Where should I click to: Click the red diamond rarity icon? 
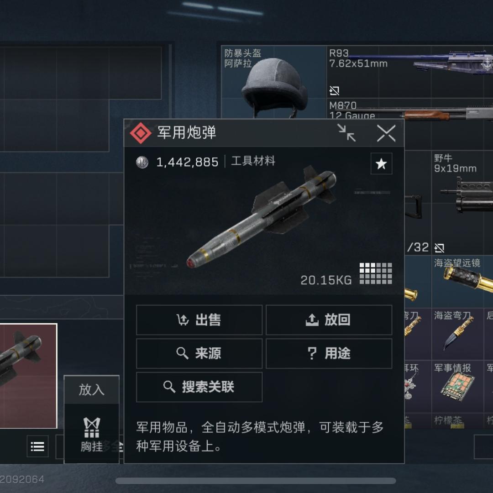point(140,133)
